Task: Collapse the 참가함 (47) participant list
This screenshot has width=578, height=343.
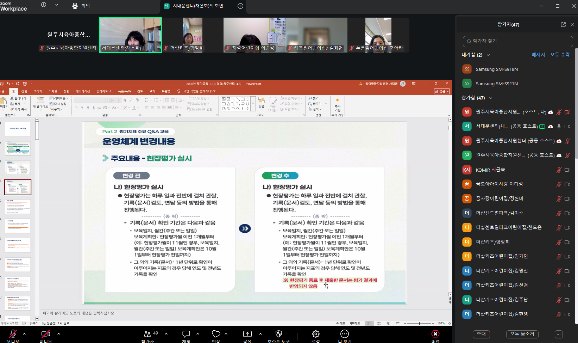Action: coord(491,98)
